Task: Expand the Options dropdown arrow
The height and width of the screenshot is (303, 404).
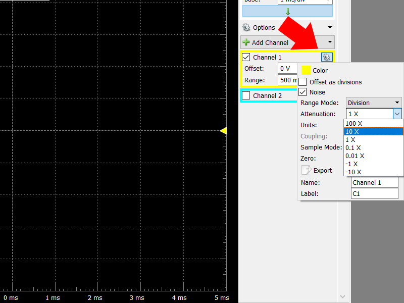Action: [x=330, y=27]
